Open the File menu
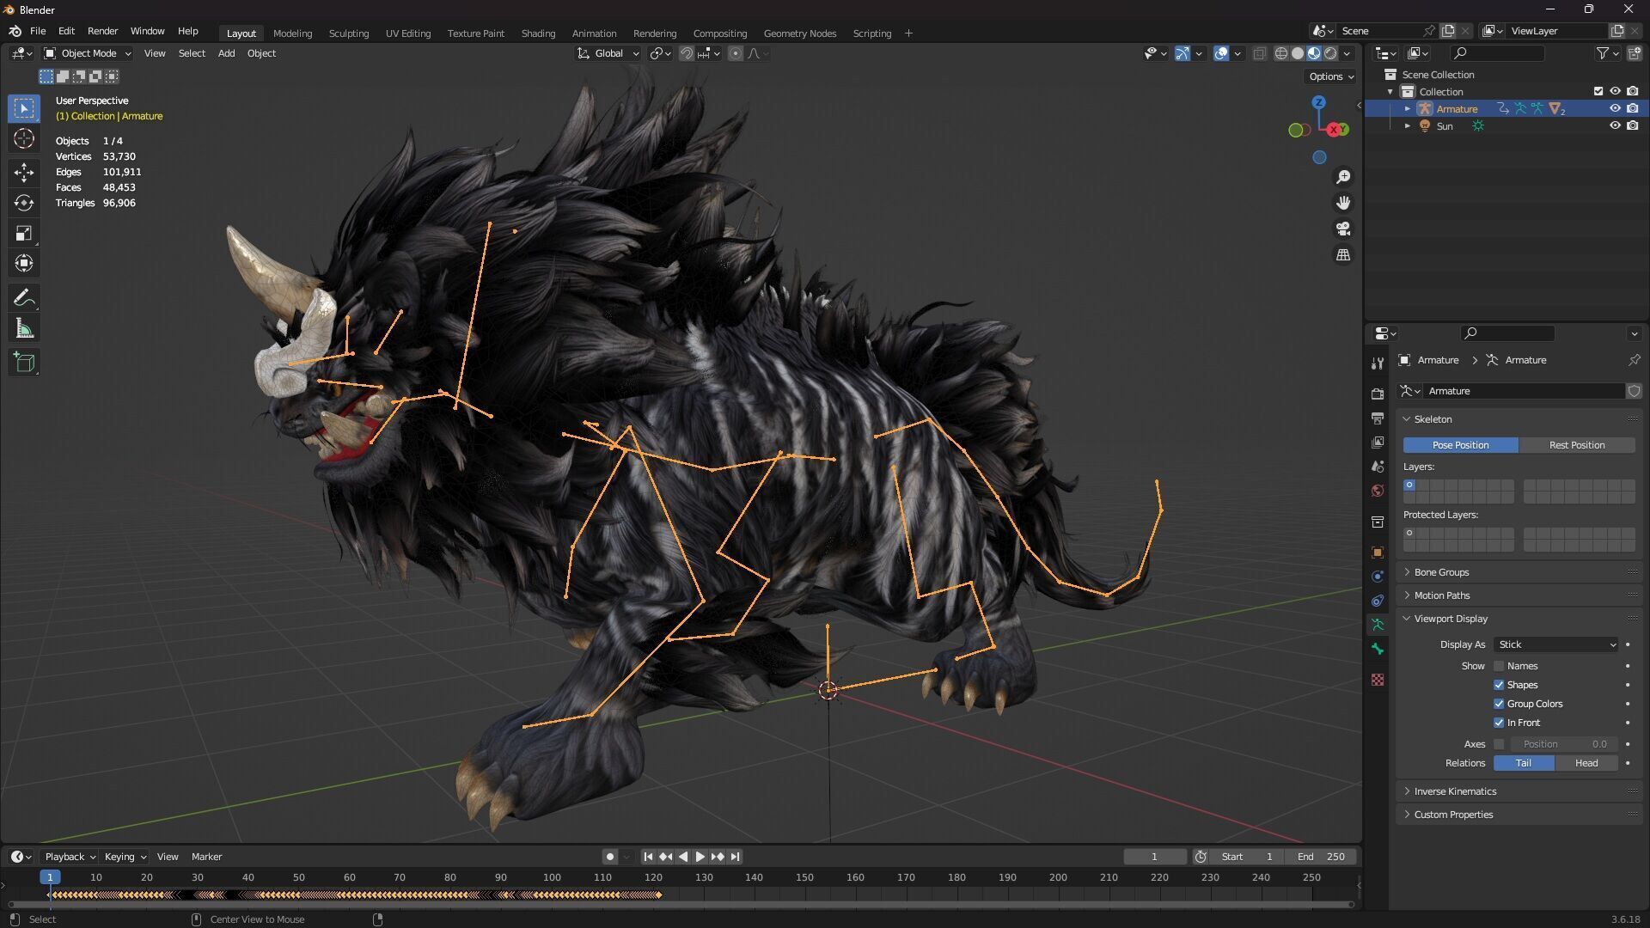This screenshot has width=1650, height=928. pyautogui.click(x=38, y=31)
